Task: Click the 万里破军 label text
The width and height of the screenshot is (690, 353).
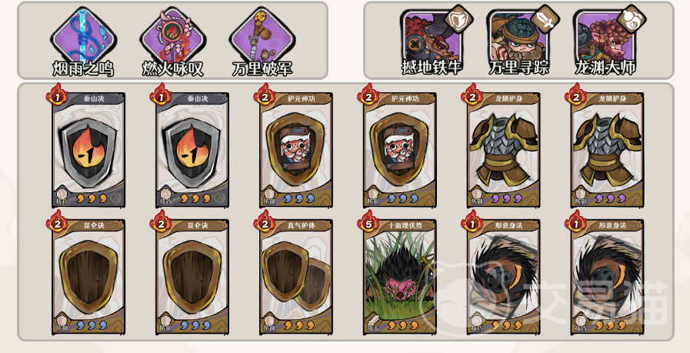Action: pos(262,68)
